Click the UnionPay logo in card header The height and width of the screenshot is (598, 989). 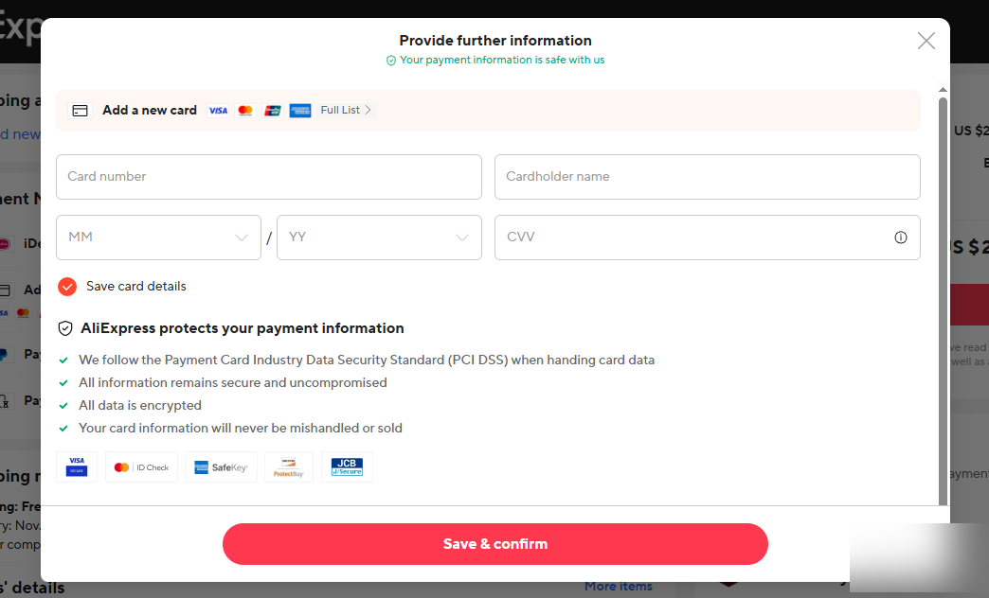(273, 111)
